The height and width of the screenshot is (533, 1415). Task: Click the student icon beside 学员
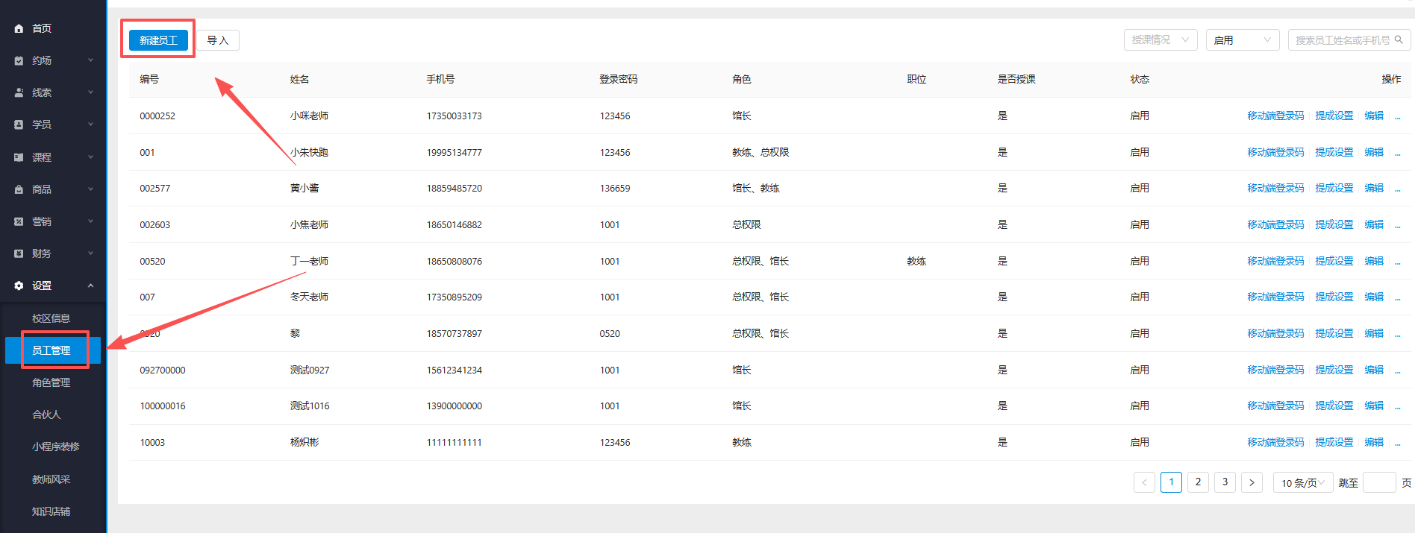[x=19, y=124]
